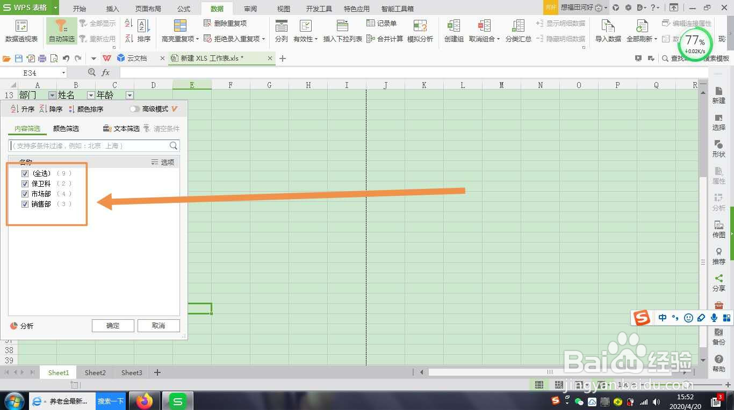Click the open folder icon in quick toolbar
Screen dimensions: 734x410
(7, 58)
